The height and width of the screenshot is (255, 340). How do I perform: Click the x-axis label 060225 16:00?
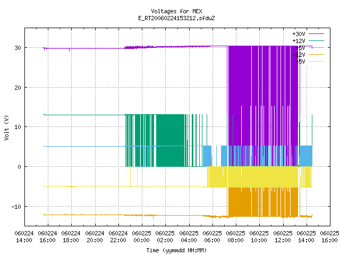[329, 237]
